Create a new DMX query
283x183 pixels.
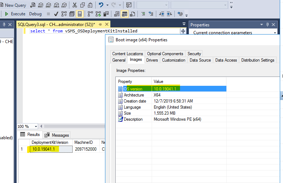coord(48,5)
